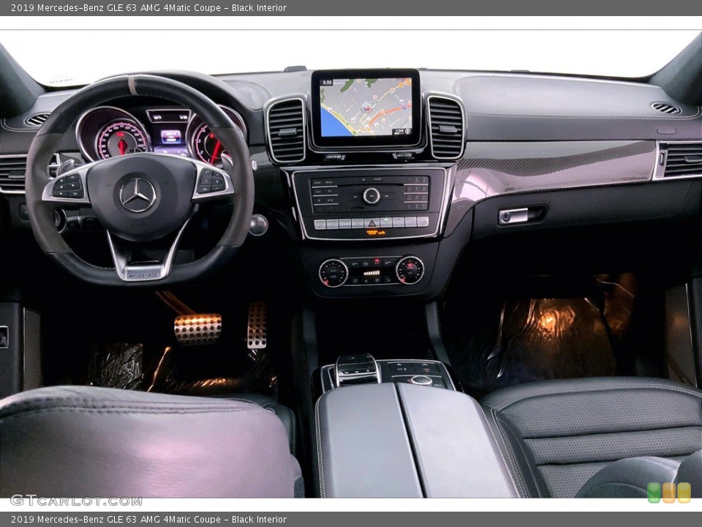Click the AMG badge on steering wheel
Image resolution: width=702 pixels, height=527 pixels.
coord(142,274)
